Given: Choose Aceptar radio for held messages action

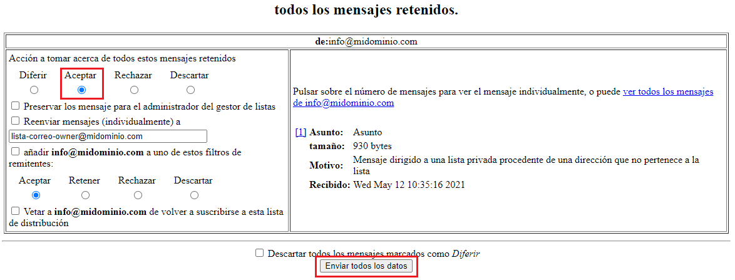Looking at the screenshot, I should 81,90.
